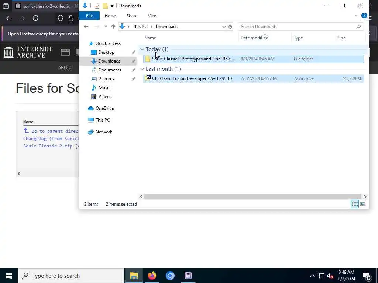Select the Clickteam Fusion Developer archive file
378x283 pixels.
(x=253, y=78)
